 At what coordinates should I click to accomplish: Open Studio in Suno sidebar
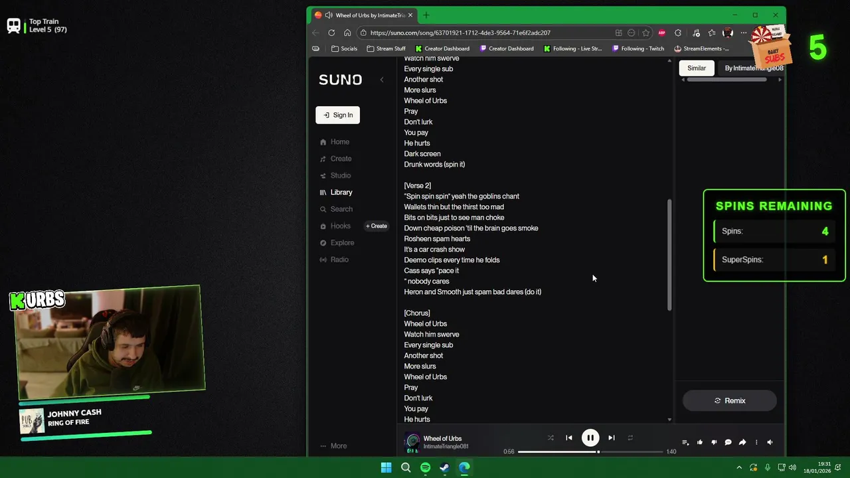coord(335,175)
